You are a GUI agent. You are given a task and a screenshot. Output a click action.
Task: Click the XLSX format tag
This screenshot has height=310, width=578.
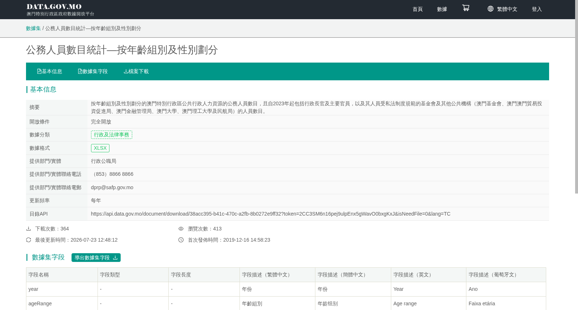click(x=100, y=148)
